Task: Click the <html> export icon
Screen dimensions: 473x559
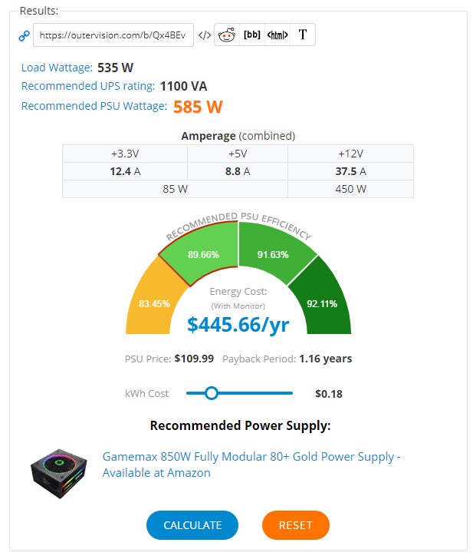Action: click(x=278, y=35)
